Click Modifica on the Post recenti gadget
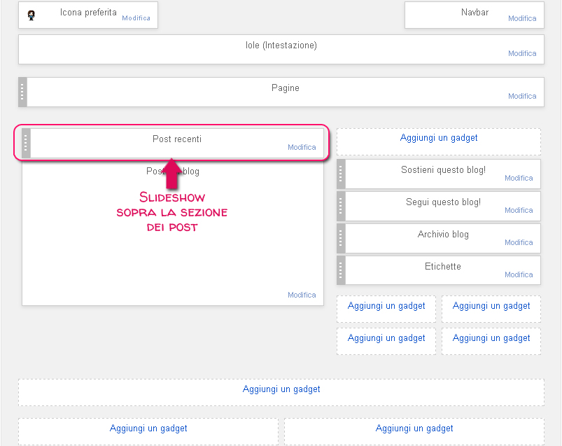The height and width of the screenshot is (446, 562). pyautogui.click(x=302, y=147)
